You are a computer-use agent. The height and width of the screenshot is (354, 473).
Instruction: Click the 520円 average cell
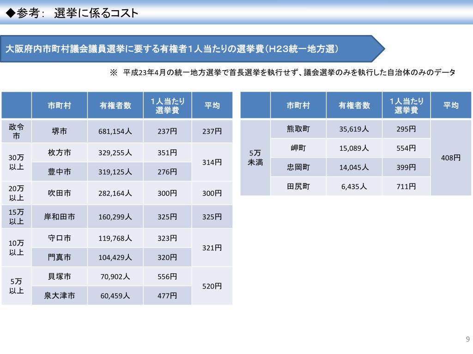tap(212, 286)
